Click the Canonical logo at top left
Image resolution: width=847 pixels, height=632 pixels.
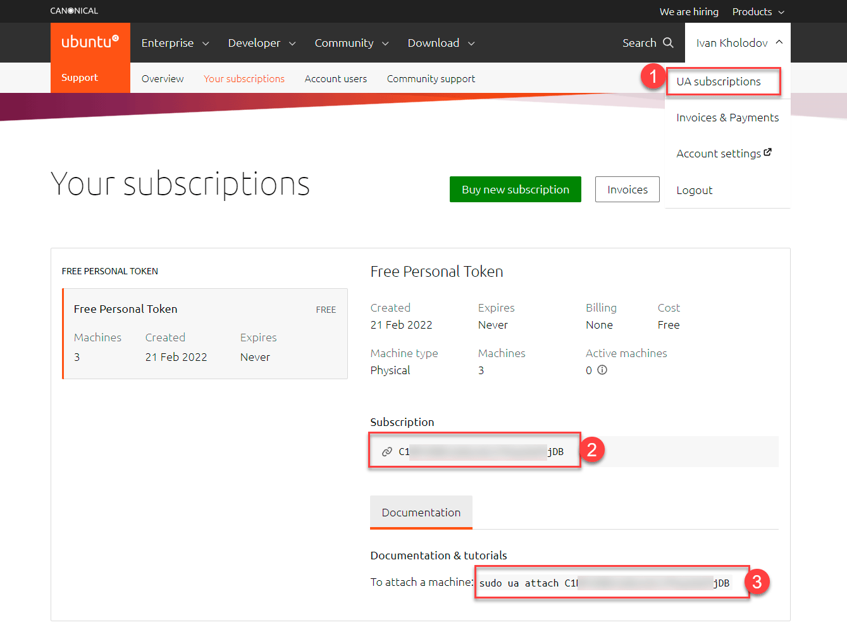coord(74,11)
